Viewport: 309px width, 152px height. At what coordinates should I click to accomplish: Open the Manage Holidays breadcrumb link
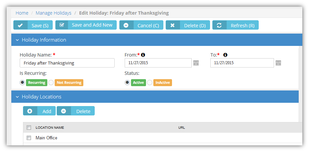[x=53, y=13]
